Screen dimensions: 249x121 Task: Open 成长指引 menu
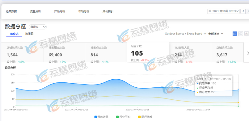(x=108, y=11)
